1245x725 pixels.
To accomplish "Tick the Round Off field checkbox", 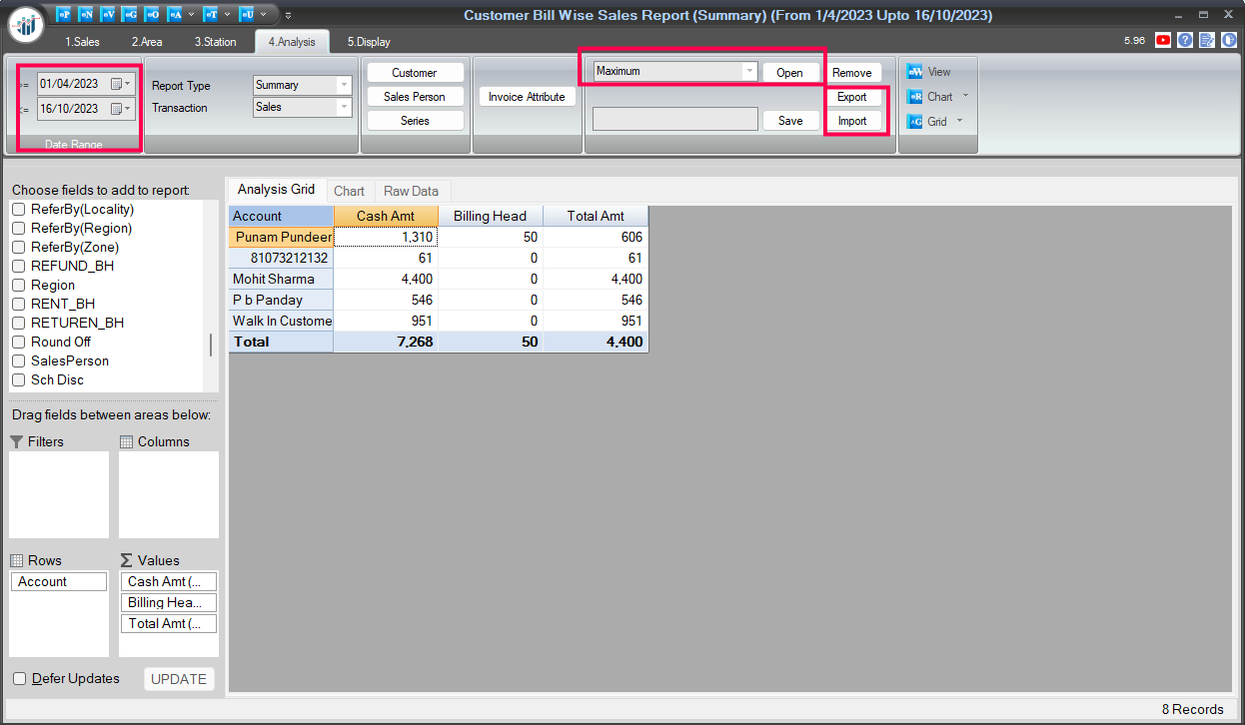I will click(x=18, y=343).
